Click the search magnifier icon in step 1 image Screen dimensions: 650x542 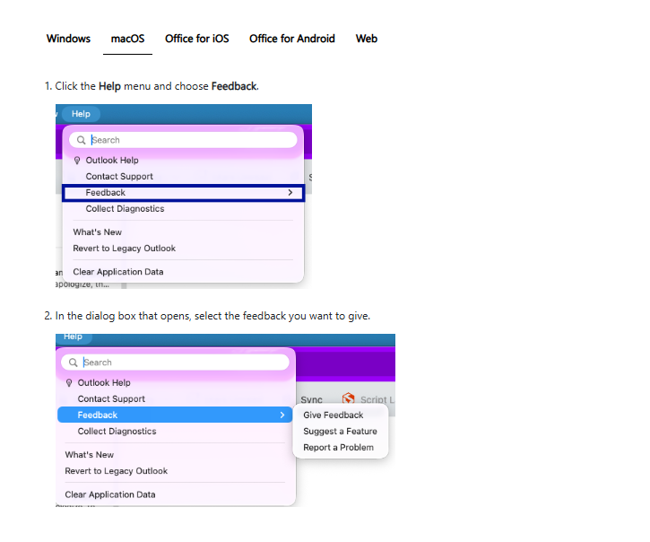pos(82,140)
